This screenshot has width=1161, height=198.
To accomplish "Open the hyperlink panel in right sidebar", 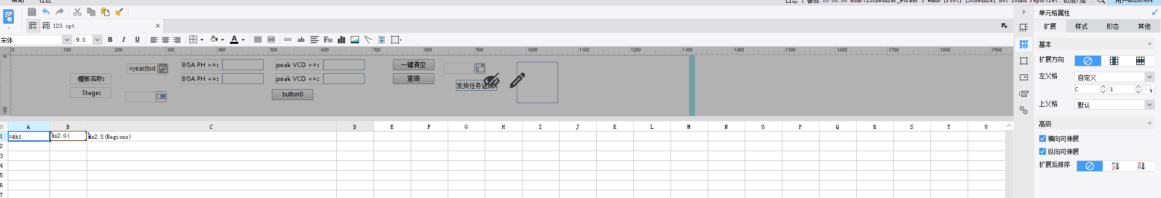I will (1024, 110).
